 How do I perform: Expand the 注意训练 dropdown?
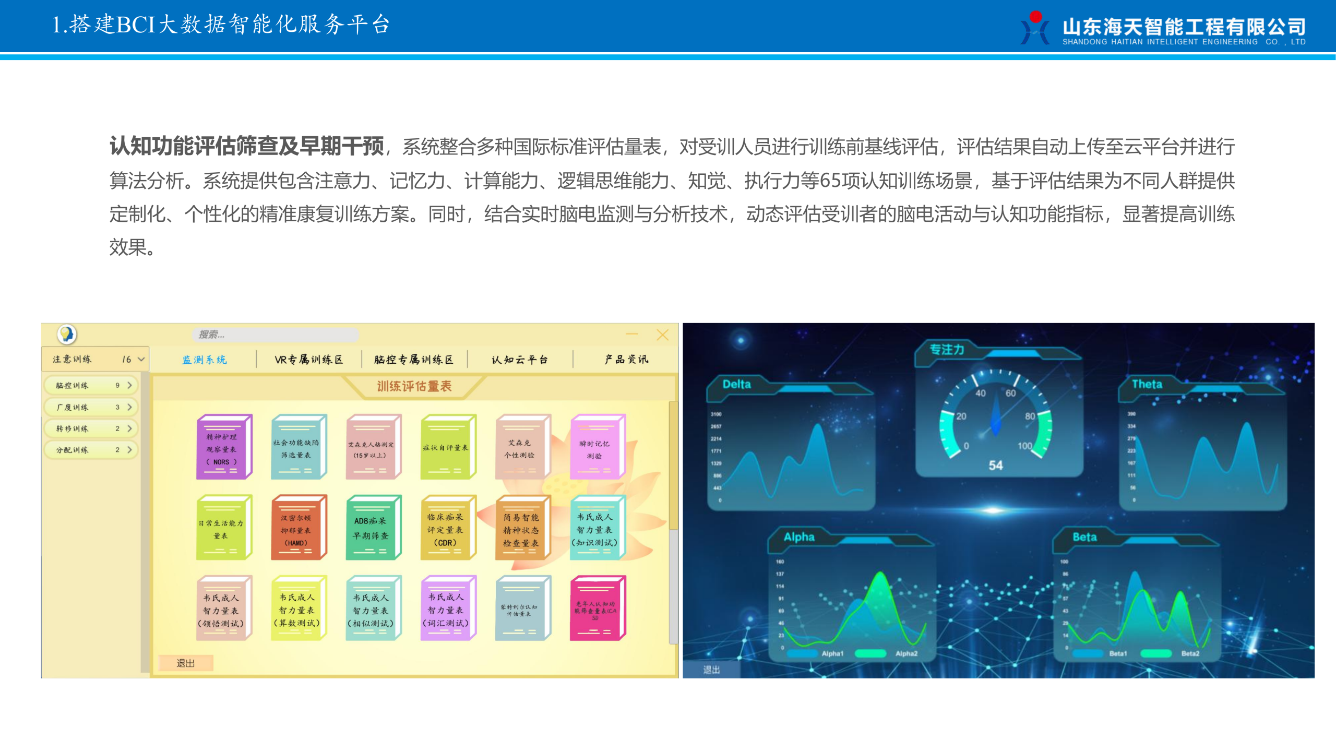pos(141,360)
